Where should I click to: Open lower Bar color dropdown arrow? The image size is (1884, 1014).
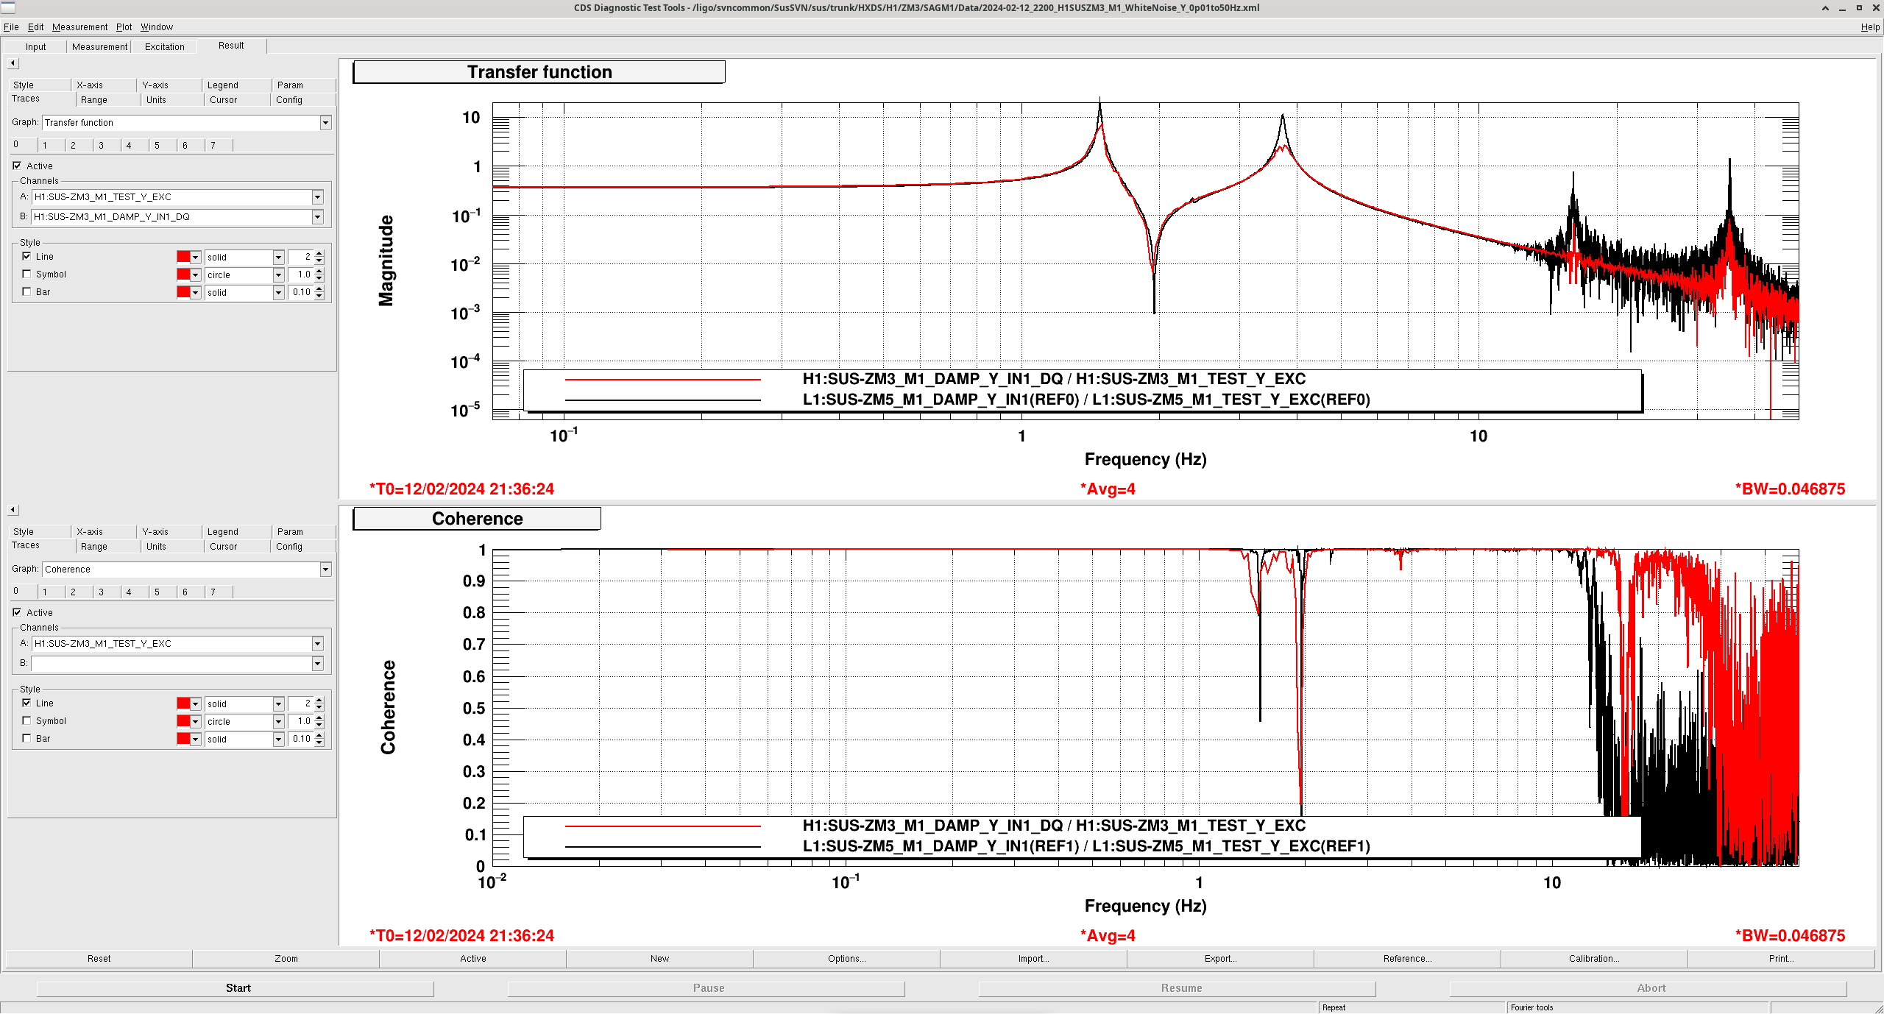[195, 740]
